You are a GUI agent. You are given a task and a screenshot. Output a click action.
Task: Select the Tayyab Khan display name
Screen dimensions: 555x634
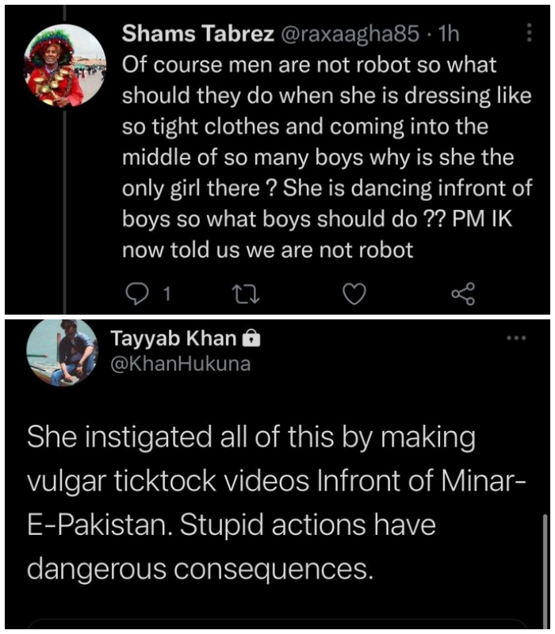click(x=173, y=339)
